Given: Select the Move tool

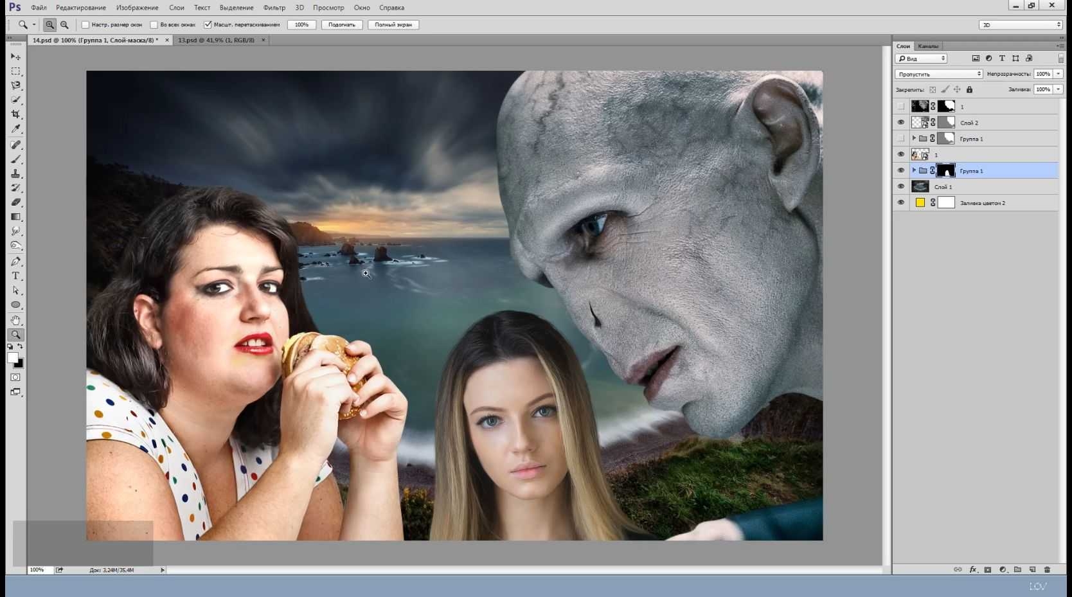Looking at the screenshot, I should [x=16, y=57].
